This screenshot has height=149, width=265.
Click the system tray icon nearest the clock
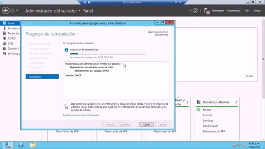pos(243,145)
